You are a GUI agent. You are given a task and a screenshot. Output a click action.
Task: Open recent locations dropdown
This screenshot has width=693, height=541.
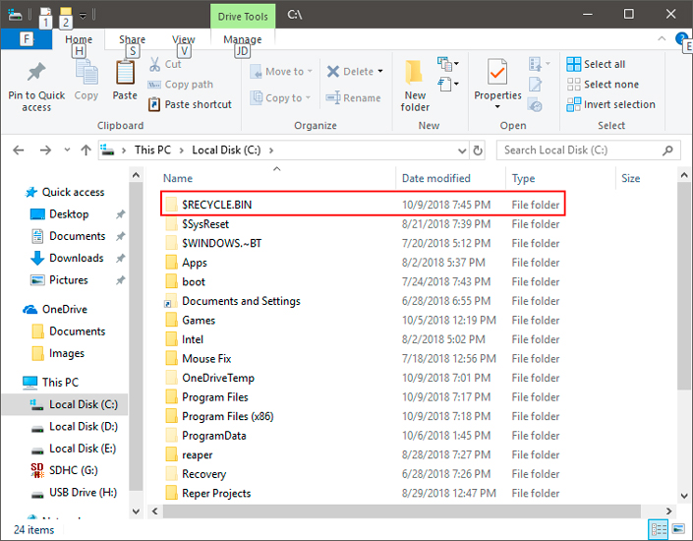67,150
